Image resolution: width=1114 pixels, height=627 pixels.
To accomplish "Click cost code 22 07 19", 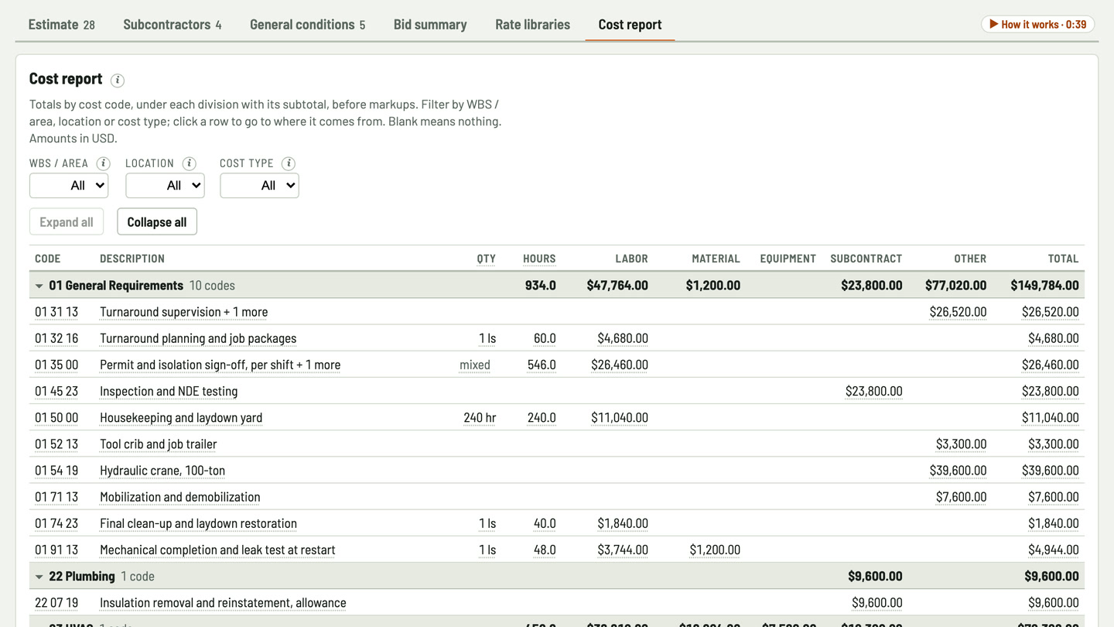I will (56, 603).
